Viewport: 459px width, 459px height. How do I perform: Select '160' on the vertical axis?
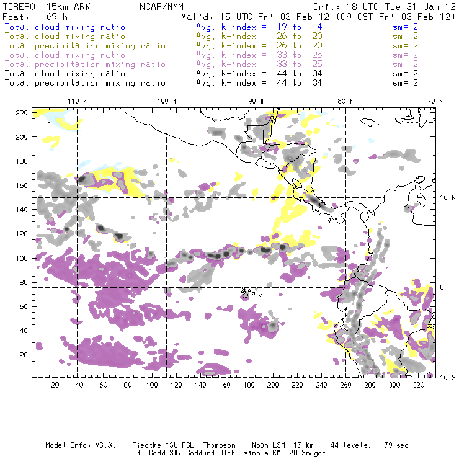(x=22, y=185)
